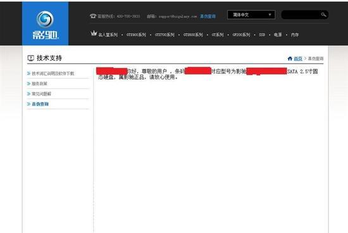This screenshot has width=348, height=233.
Task: Click the 客服热线 phone number text
Action: click(x=128, y=16)
